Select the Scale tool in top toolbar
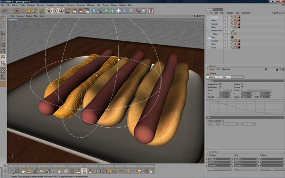 click(28, 11)
